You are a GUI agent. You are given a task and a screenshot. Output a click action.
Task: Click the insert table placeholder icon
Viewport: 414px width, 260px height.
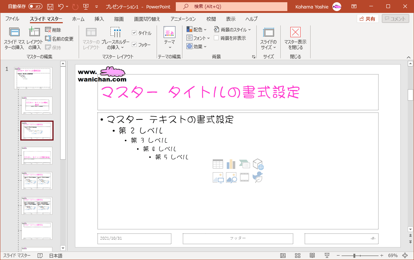pyautogui.click(x=218, y=164)
